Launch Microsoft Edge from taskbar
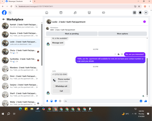 pyautogui.click(x=20, y=109)
